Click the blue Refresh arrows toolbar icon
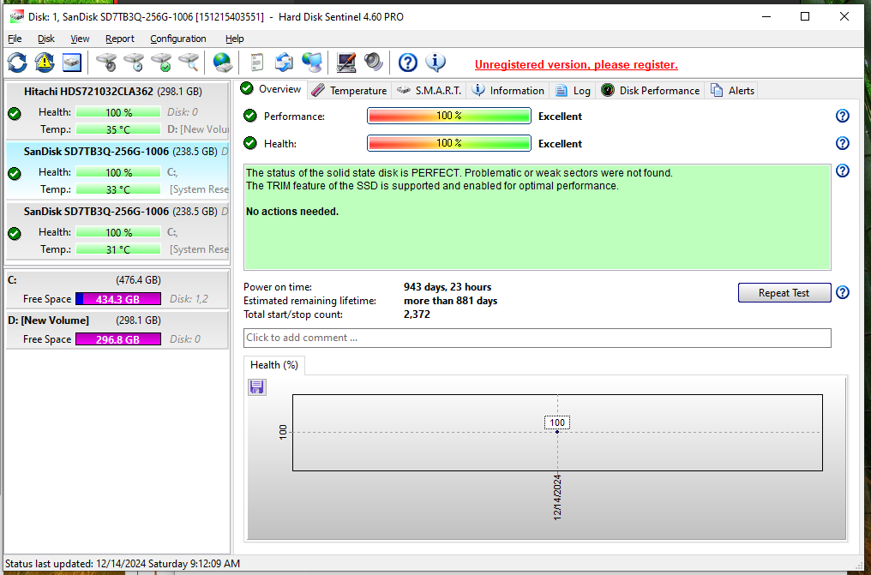This screenshot has height=575, width=871. click(17, 63)
